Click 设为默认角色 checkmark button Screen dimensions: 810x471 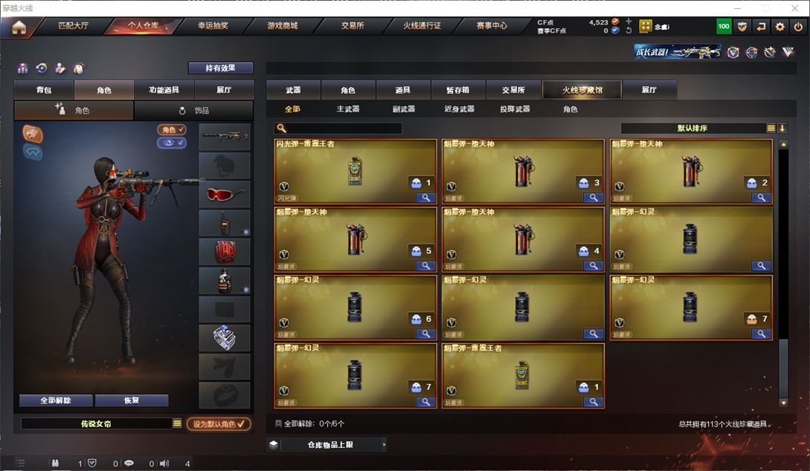pos(219,423)
